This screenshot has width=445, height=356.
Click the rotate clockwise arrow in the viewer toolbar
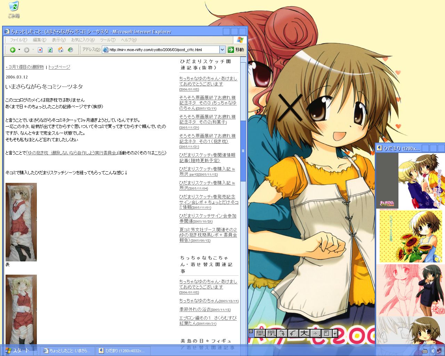tap(282, 333)
